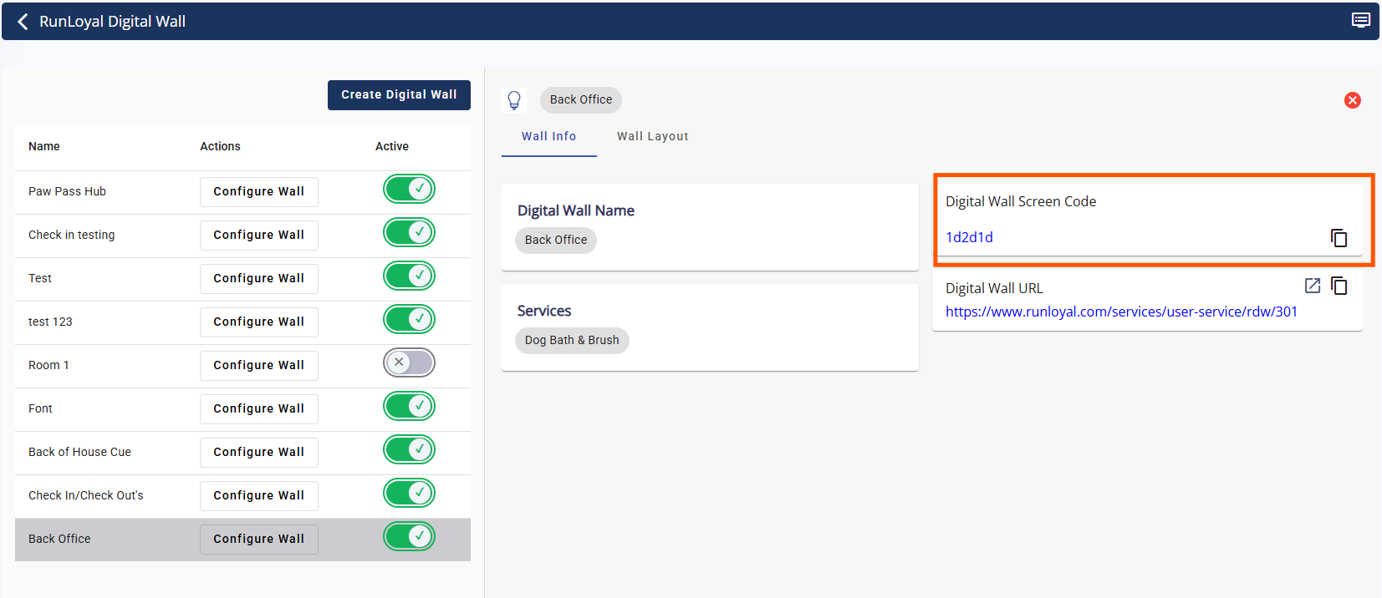Turn off the test 123 wall

[x=409, y=320]
